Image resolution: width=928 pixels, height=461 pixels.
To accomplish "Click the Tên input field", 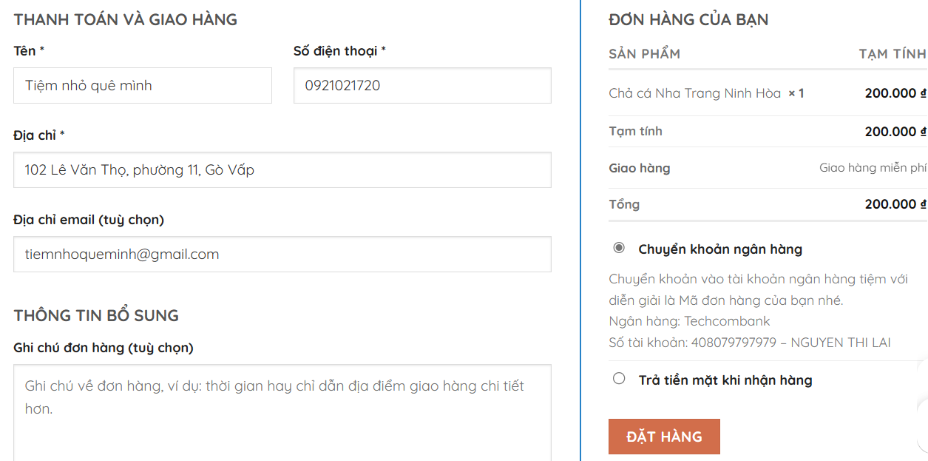I will [143, 86].
